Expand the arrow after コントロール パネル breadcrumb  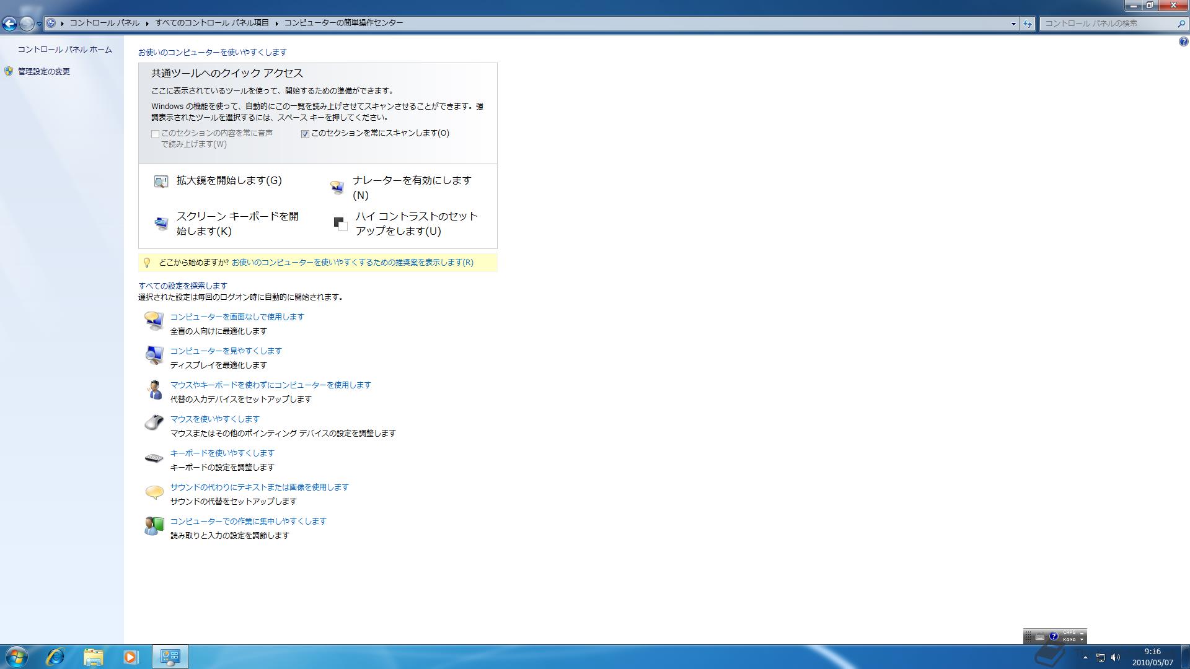pos(148,24)
